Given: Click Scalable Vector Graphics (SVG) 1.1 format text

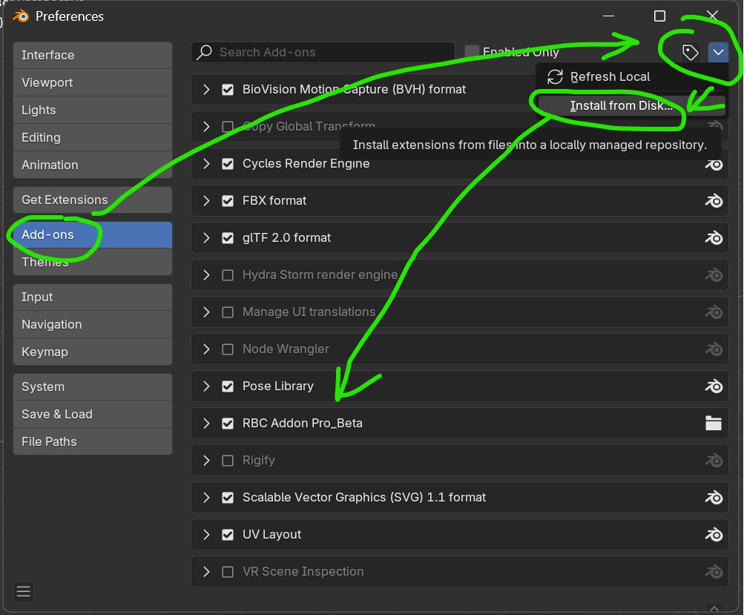Looking at the screenshot, I should coord(364,498).
